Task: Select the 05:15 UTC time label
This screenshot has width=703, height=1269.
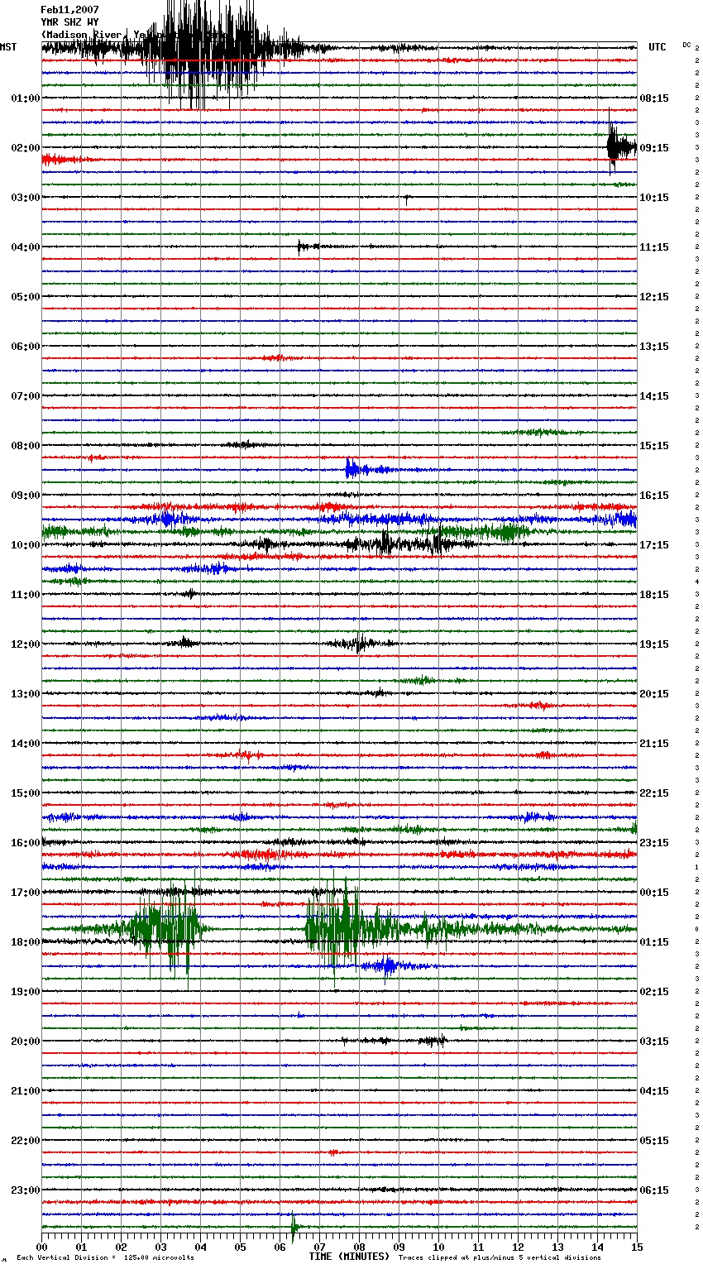Action: coord(654,1141)
